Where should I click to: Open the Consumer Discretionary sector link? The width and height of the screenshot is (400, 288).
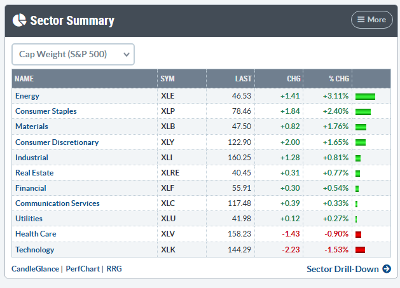(57, 142)
